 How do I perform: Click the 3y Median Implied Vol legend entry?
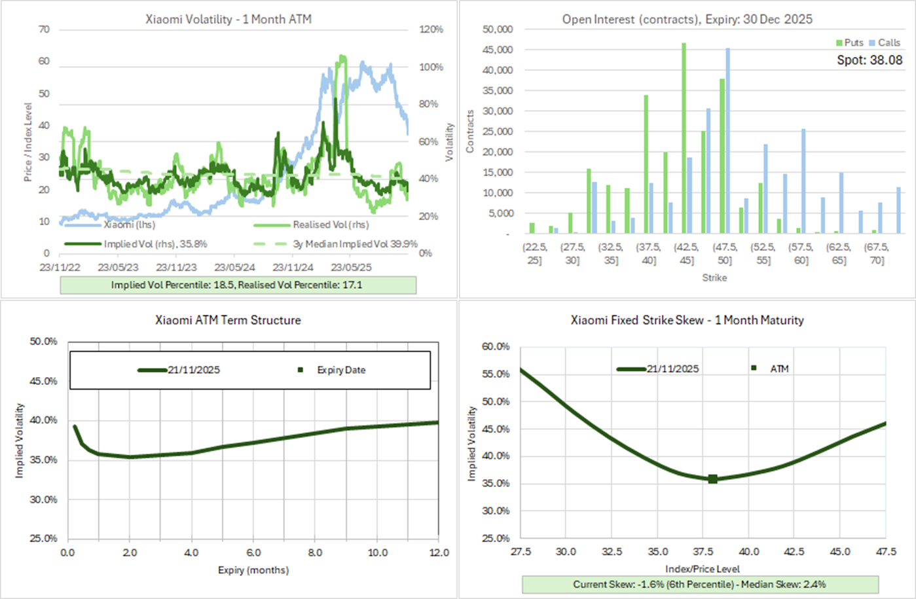click(x=355, y=244)
